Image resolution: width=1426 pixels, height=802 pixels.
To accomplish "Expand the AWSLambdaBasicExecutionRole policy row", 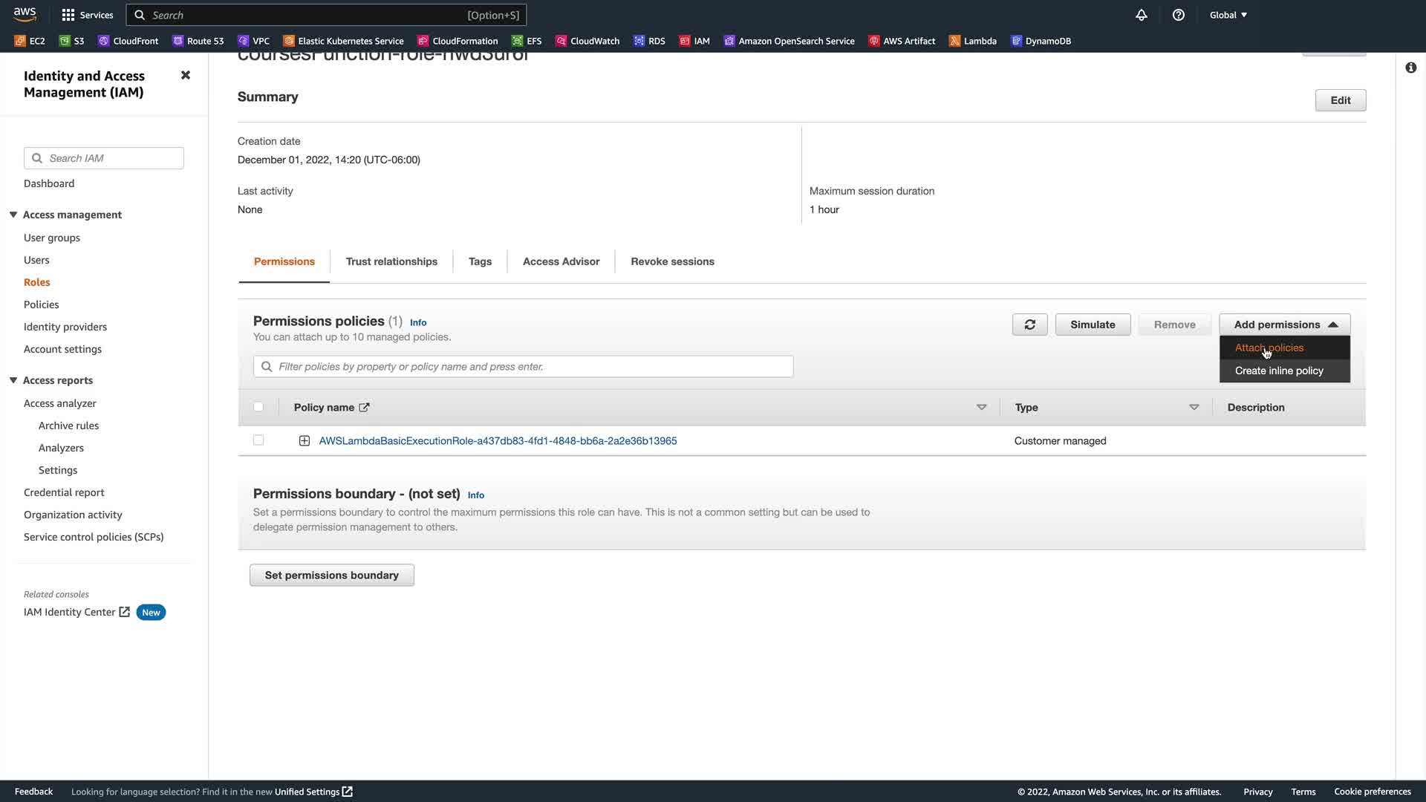I will [x=305, y=441].
